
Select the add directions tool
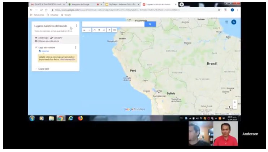pos(109,30)
